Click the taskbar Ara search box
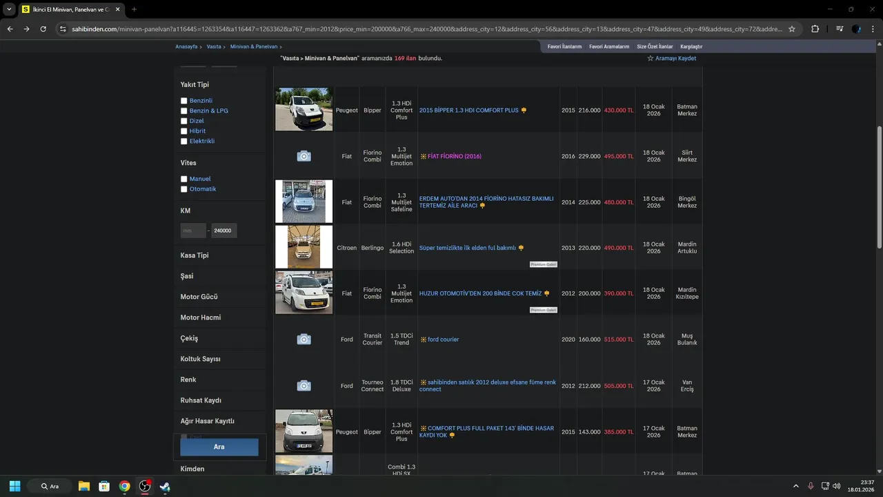The height and width of the screenshot is (497, 883). [50, 486]
